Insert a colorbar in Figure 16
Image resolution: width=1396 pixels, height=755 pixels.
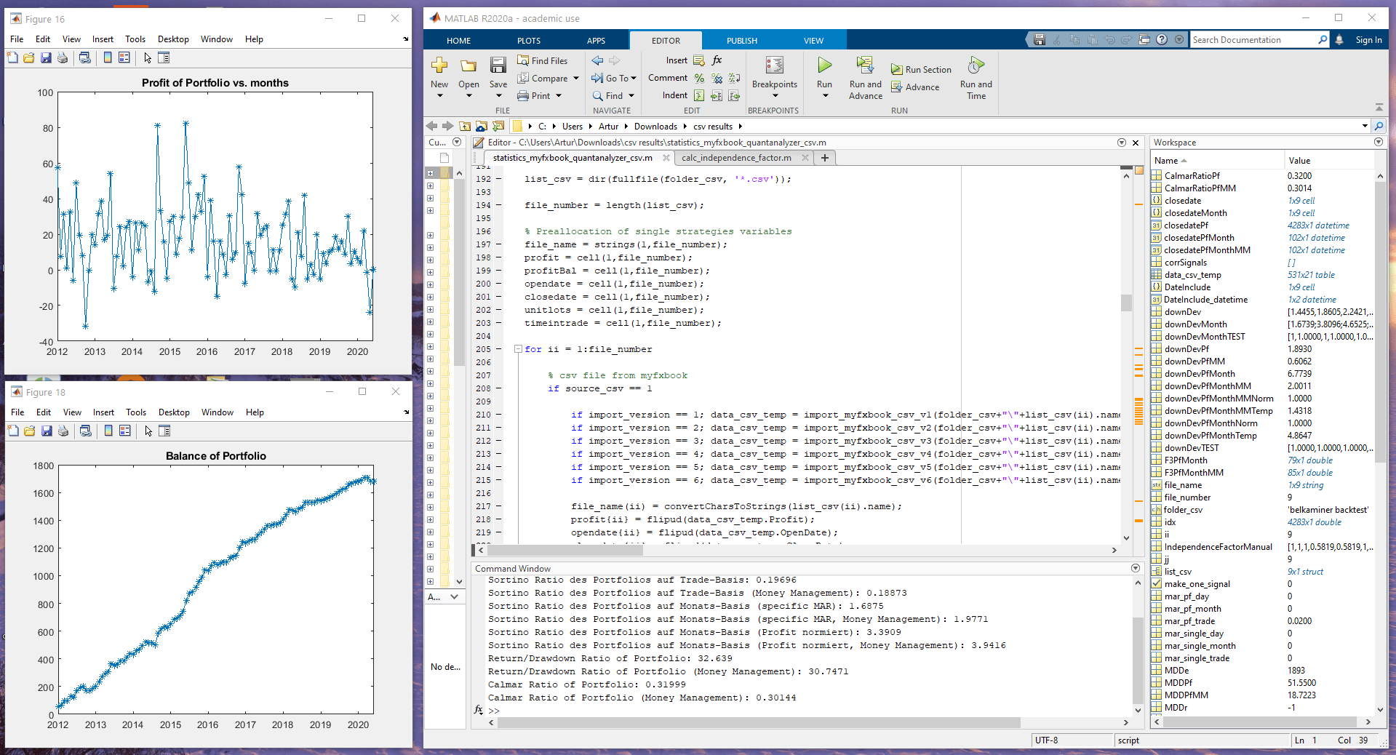pos(107,59)
